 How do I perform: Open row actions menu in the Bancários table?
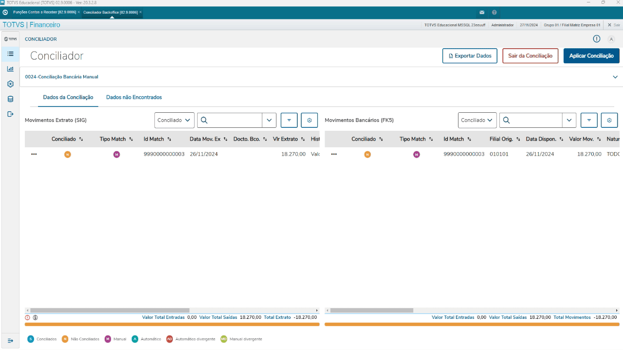click(x=334, y=154)
